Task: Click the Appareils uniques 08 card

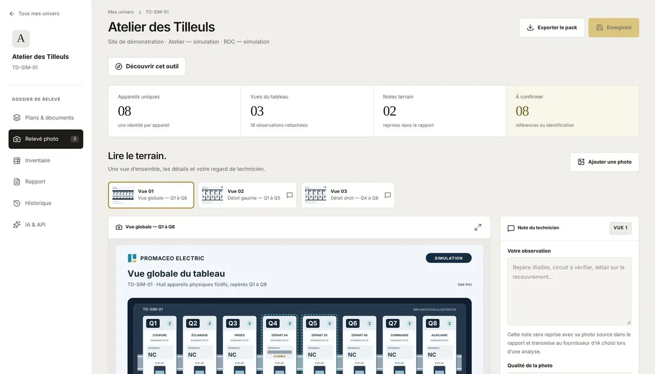Action: point(174,111)
